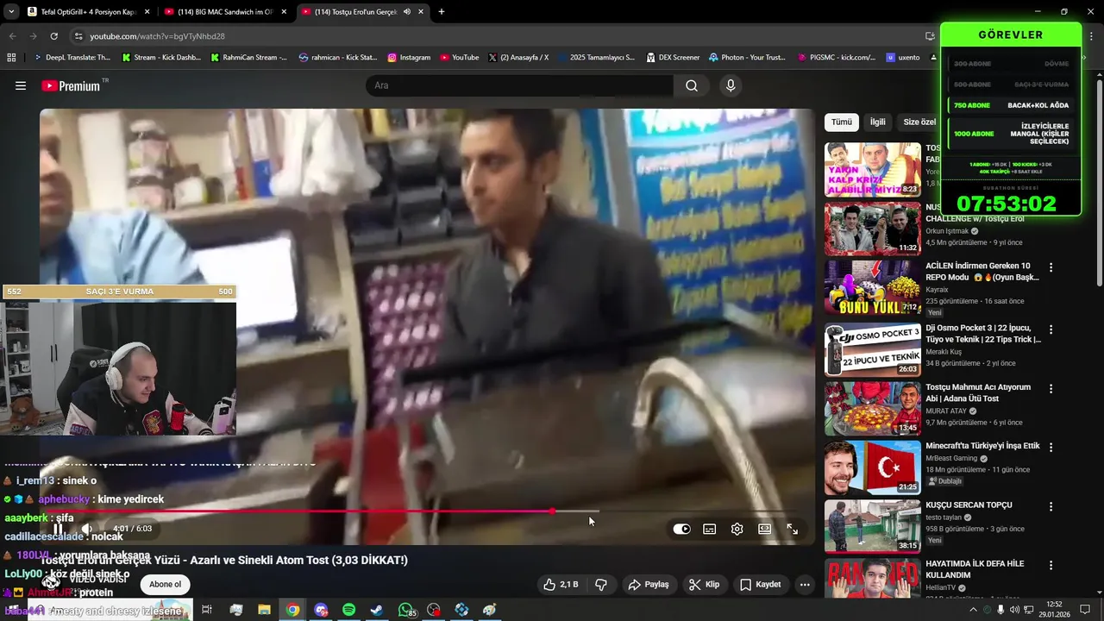This screenshot has height=621, width=1104.
Task: Open KUŞÇU SERCAN TOPÇU video title
Action: click(969, 505)
